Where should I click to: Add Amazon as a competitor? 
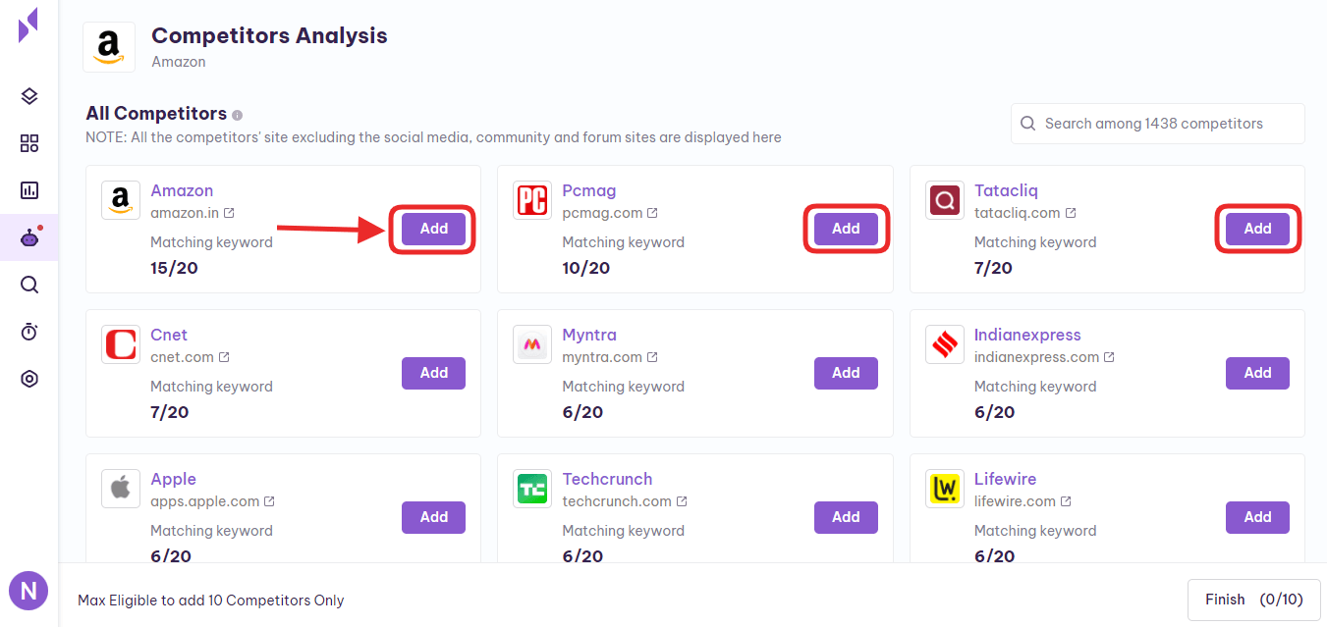[433, 229]
